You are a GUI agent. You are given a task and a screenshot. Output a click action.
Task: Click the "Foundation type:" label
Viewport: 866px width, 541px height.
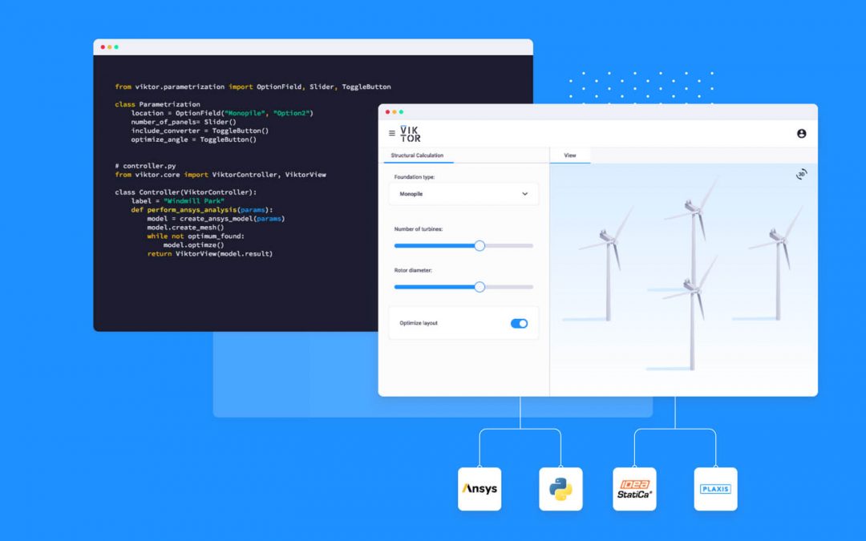(x=415, y=177)
